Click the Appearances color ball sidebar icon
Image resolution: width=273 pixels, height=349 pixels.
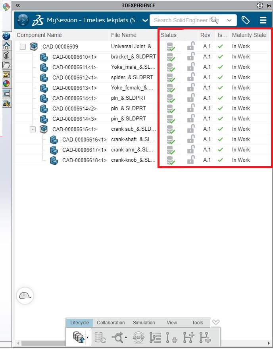pos(6,84)
